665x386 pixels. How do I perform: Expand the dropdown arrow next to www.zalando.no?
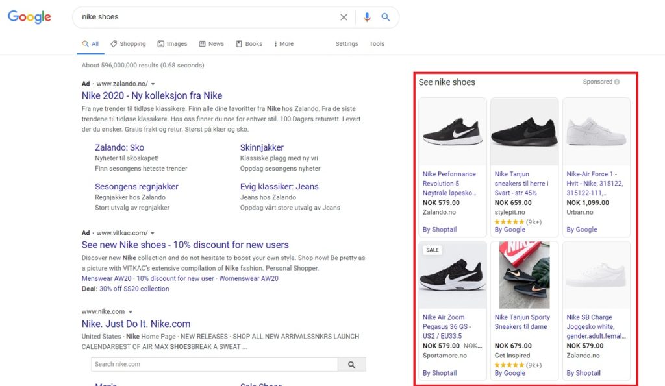[152, 84]
